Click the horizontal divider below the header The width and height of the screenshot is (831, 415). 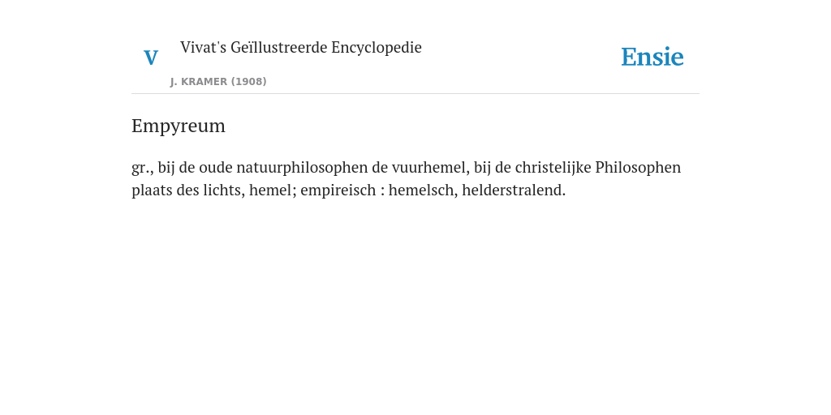[x=415, y=94]
